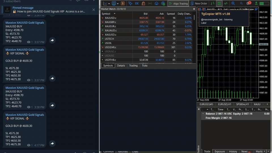Switch to Details tab in Market Watch
The width and height of the screenshot is (272, 153).
pyautogui.click(x=121, y=65)
